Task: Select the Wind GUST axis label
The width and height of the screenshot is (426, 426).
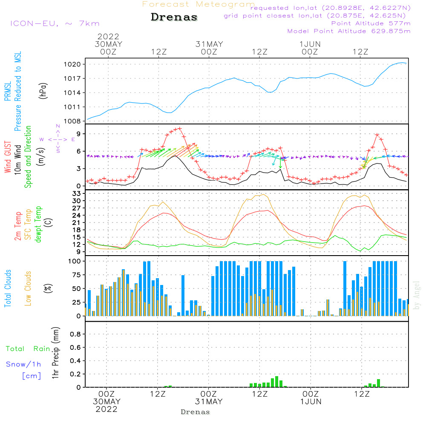Action: tap(8, 156)
